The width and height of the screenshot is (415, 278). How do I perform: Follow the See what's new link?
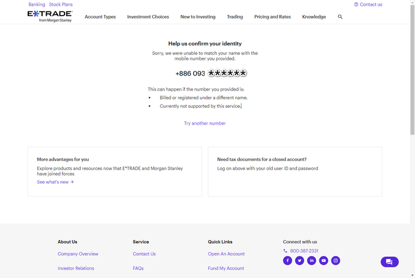tap(55, 182)
